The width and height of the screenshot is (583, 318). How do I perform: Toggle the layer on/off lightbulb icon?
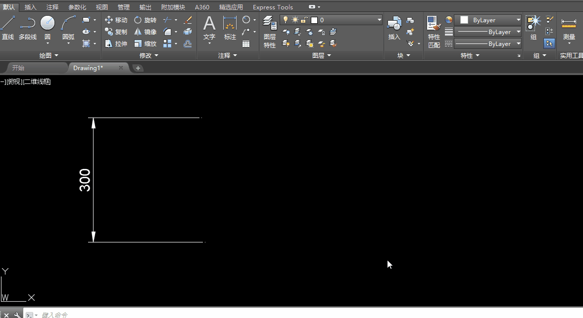[286, 20]
